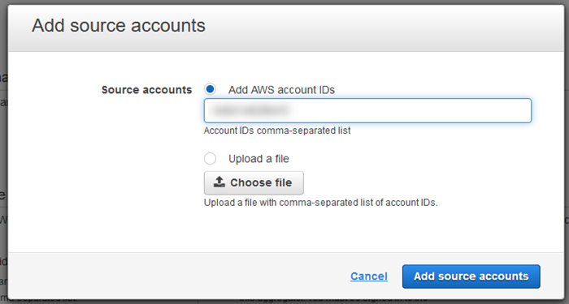
Task: Click the upload file comma-separated hint text
Action: point(321,203)
